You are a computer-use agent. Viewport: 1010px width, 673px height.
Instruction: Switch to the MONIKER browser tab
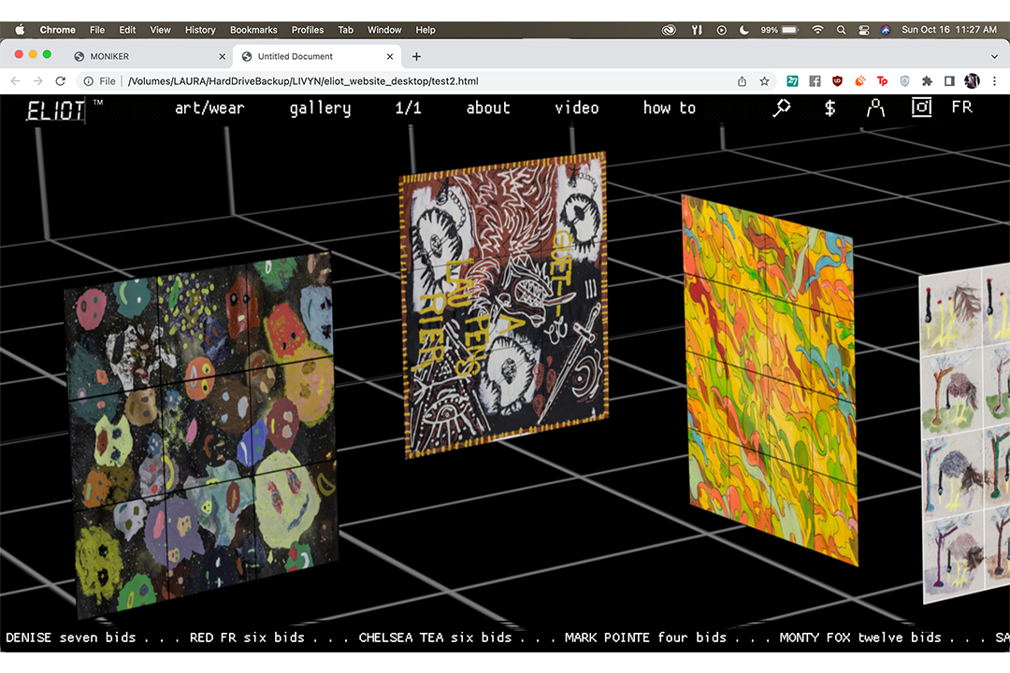tap(110, 56)
